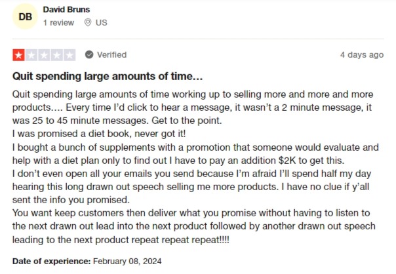
Task: Open the review title heading
Action: [x=108, y=76]
